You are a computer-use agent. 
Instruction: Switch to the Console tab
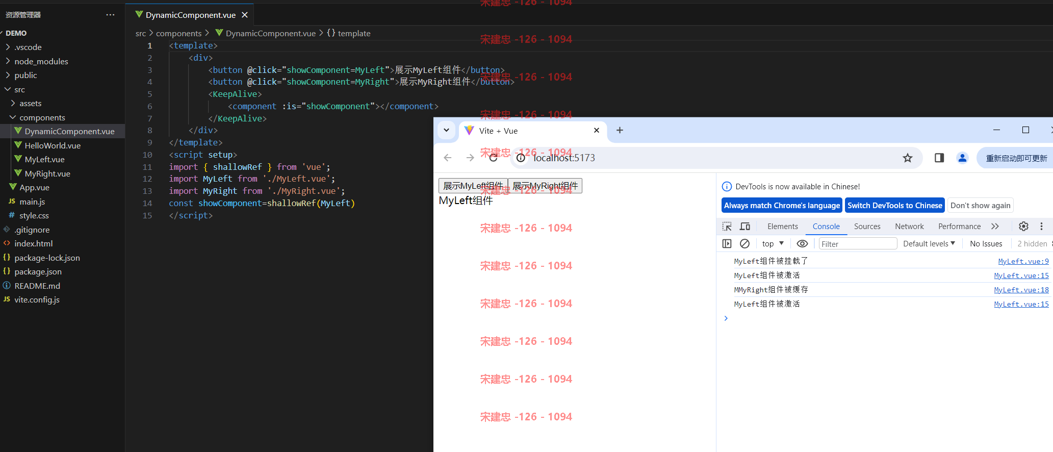pyautogui.click(x=826, y=227)
